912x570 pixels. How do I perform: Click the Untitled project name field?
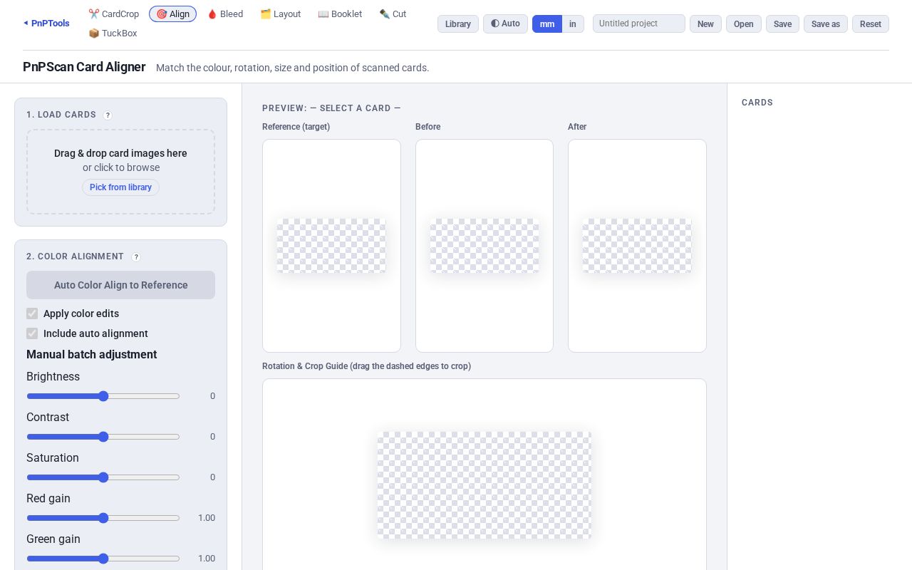click(639, 24)
